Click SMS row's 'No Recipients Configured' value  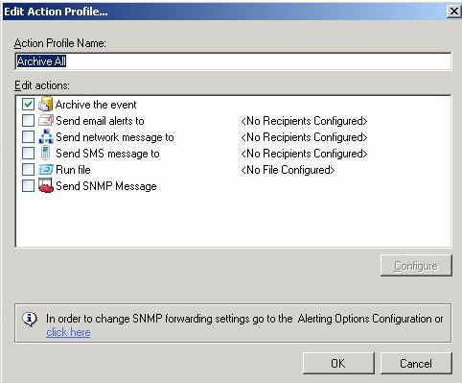click(304, 154)
